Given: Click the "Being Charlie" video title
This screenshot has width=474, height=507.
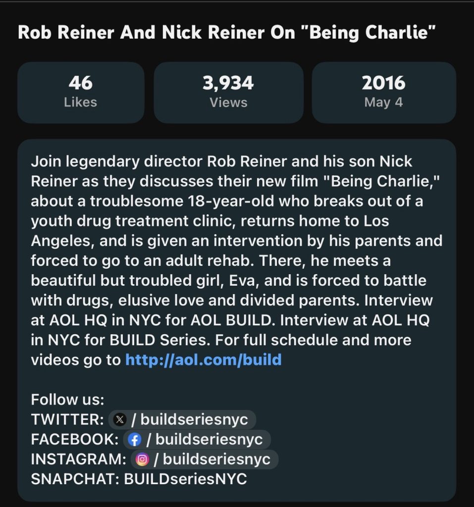Looking at the screenshot, I should point(227,33).
